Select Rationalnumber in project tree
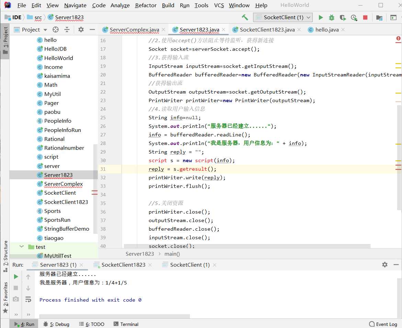Image resolution: width=402 pixels, height=328 pixels. pyautogui.click(x=64, y=148)
